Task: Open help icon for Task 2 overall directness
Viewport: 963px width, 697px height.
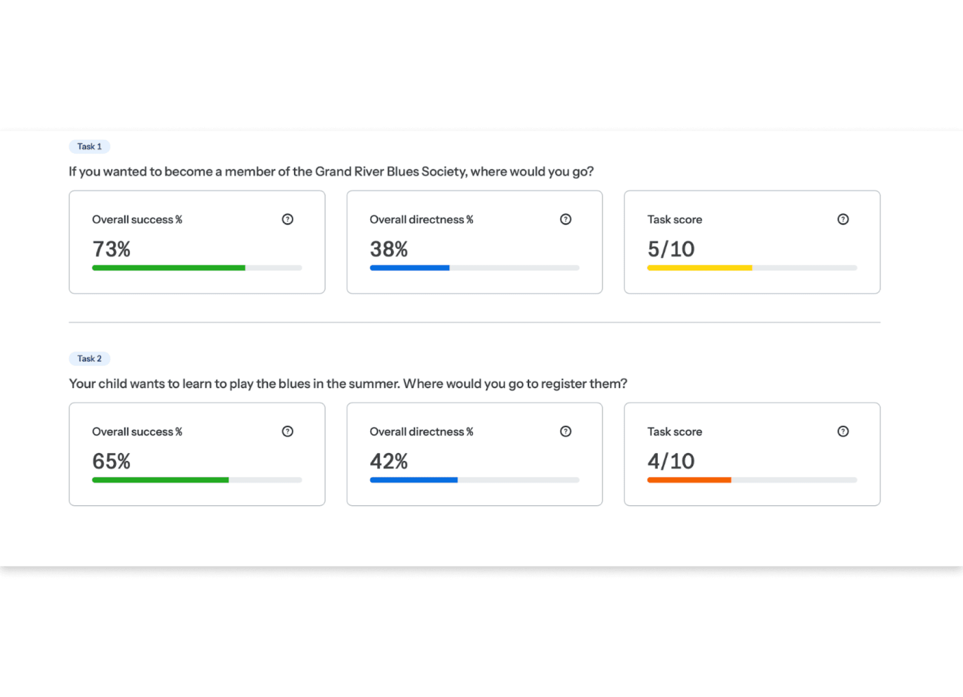Action: (x=566, y=431)
